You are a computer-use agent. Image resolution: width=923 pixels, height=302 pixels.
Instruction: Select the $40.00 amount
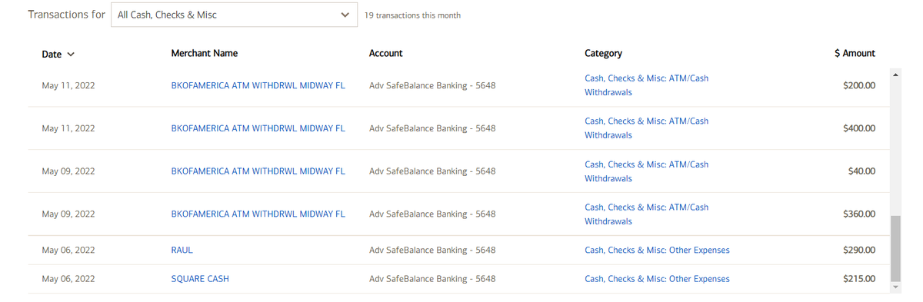861,171
